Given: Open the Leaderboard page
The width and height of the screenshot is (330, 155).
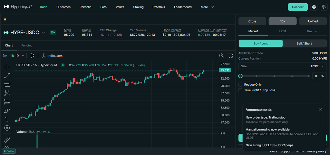Looking at the screenshot, I should (x=183, y=7).
